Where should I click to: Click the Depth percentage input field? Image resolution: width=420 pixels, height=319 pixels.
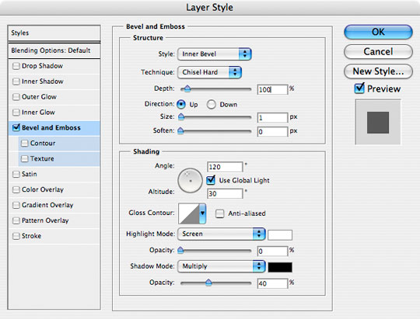click(x=272, y=89)
